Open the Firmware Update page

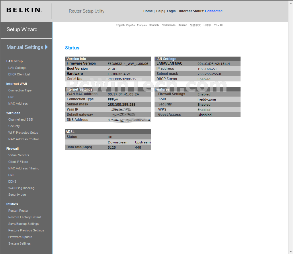tap(20, 237)
